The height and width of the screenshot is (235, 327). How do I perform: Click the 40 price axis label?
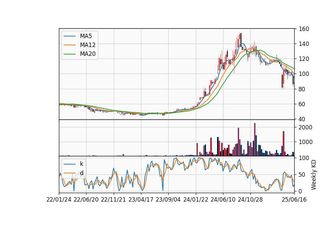click(302, 119)
